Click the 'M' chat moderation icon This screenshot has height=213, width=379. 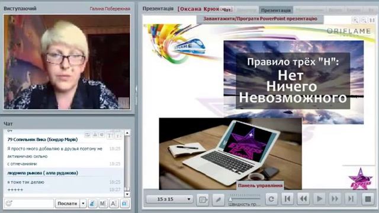tap(103, 204)
